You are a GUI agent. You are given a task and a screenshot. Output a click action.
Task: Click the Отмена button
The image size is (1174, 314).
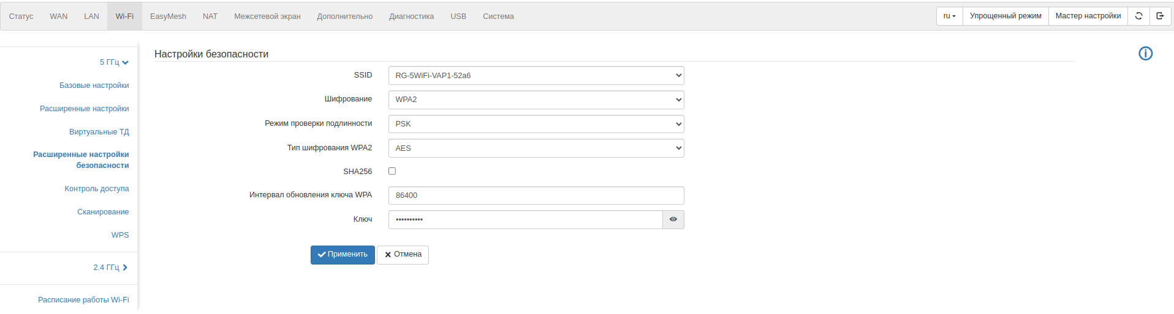point(403,255)
